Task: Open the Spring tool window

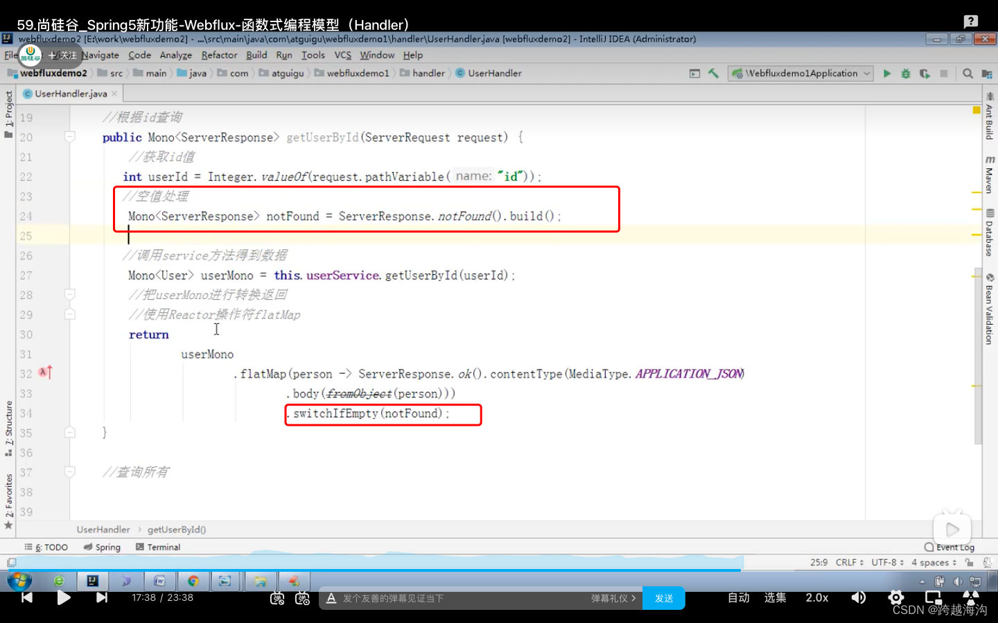Action: pyautogui.click(x=102, y=547)
